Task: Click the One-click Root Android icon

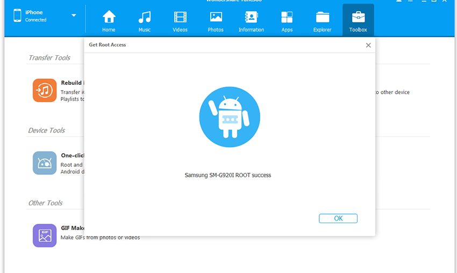Action: (45, 163)
